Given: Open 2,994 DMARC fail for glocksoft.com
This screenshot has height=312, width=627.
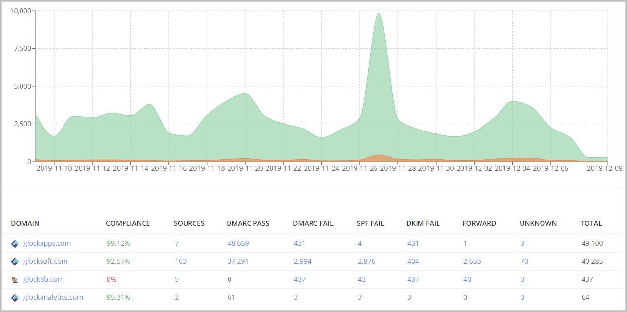Looking at the screenshot, I should click(x=302, y=261).
